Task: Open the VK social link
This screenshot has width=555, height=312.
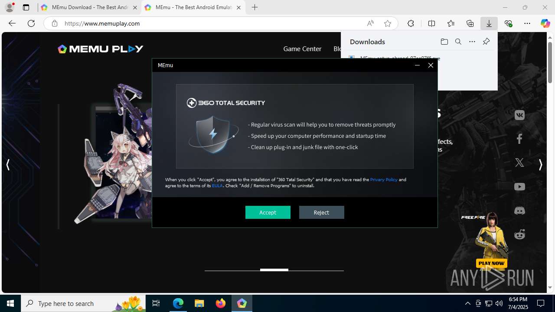Action: [x=519, y=115]
